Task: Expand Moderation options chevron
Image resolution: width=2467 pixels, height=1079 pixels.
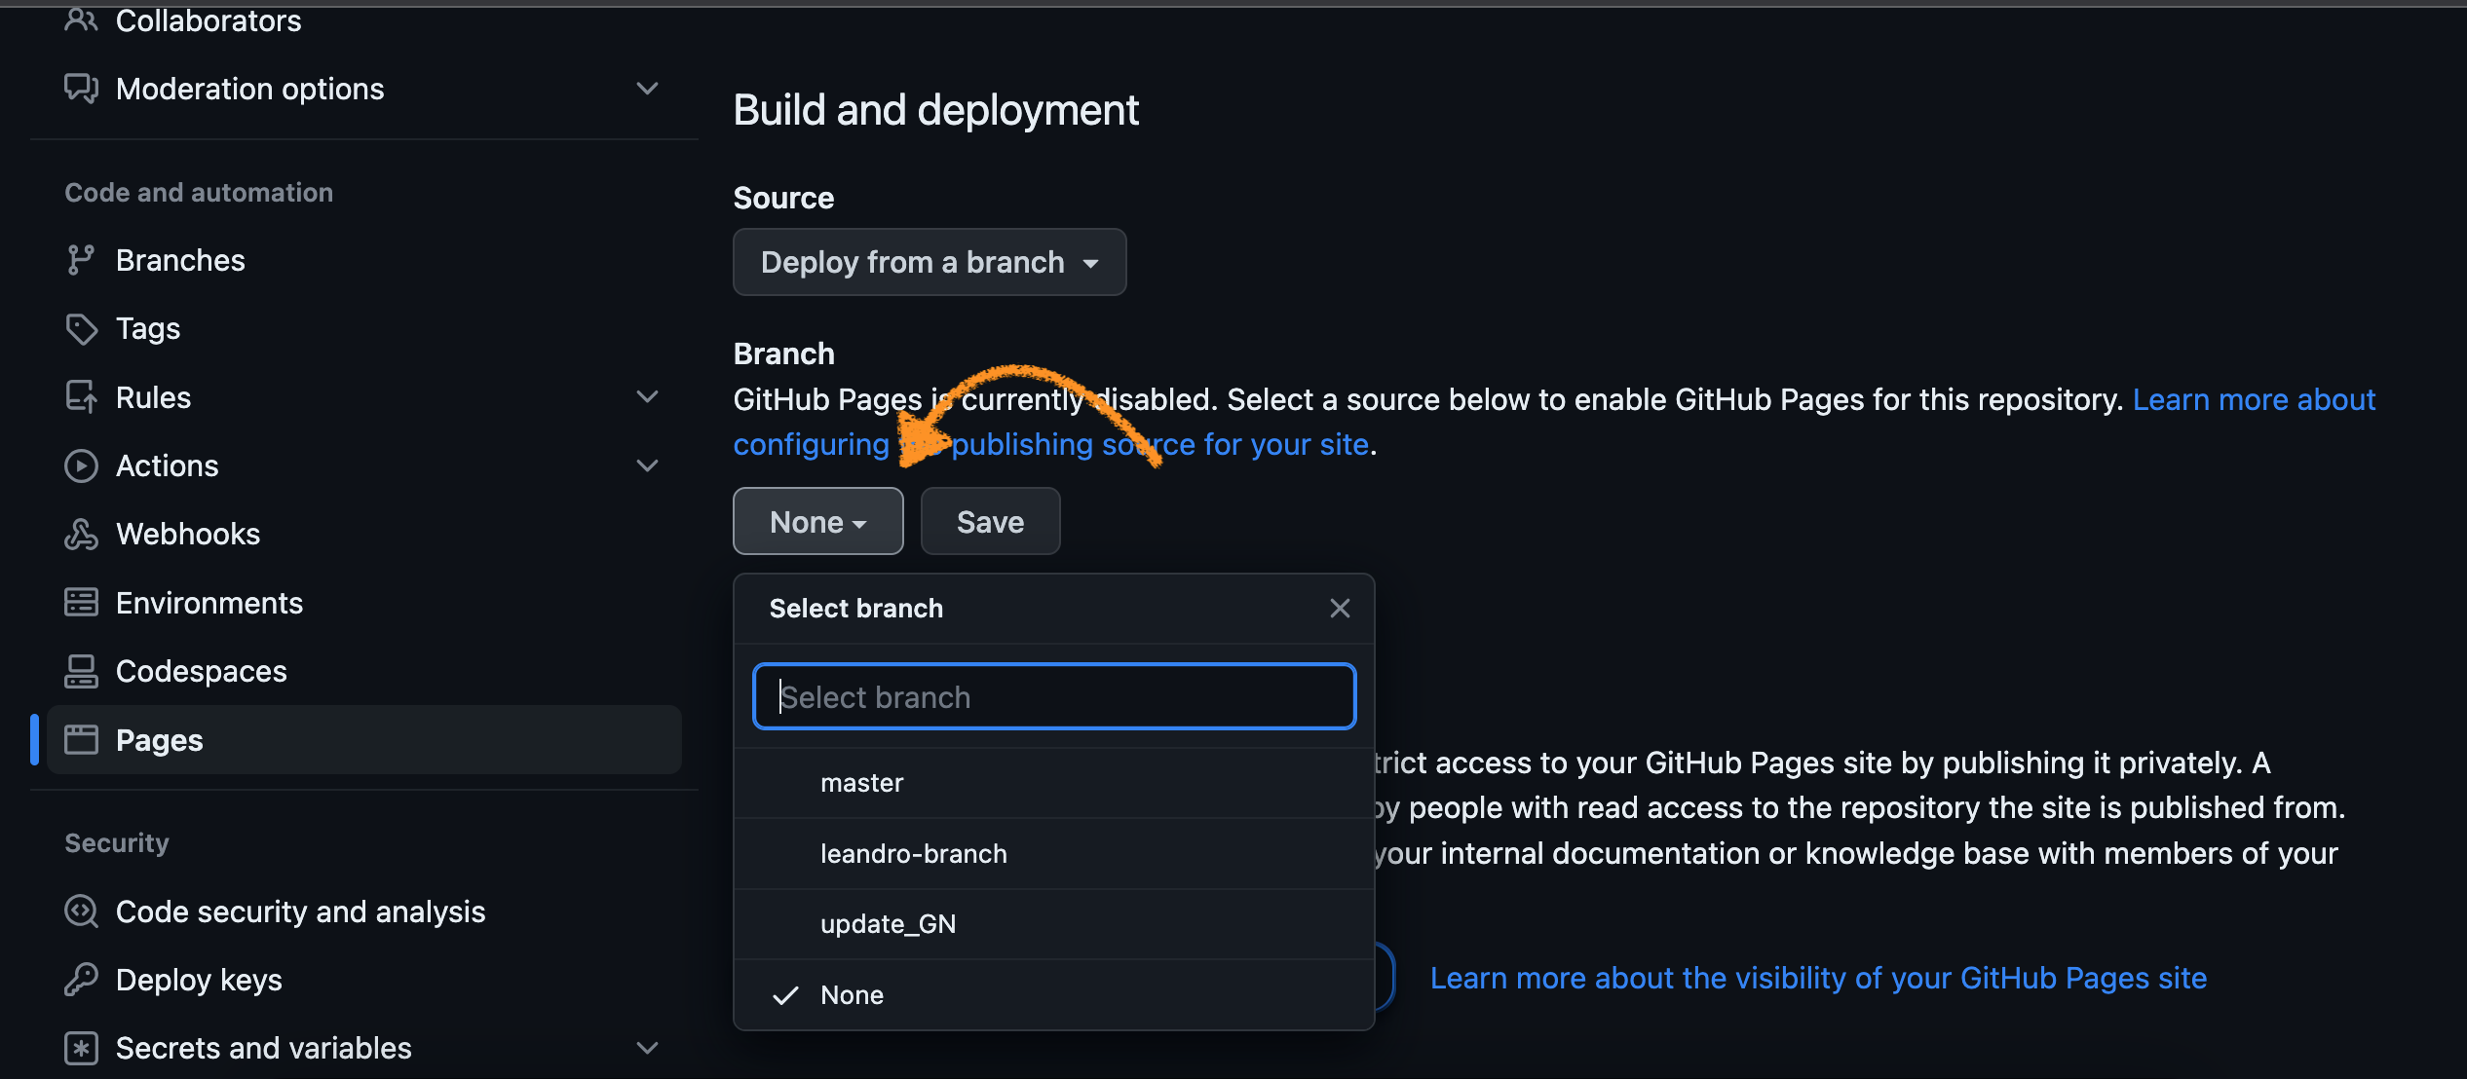Action: click(x=647, y=89)
